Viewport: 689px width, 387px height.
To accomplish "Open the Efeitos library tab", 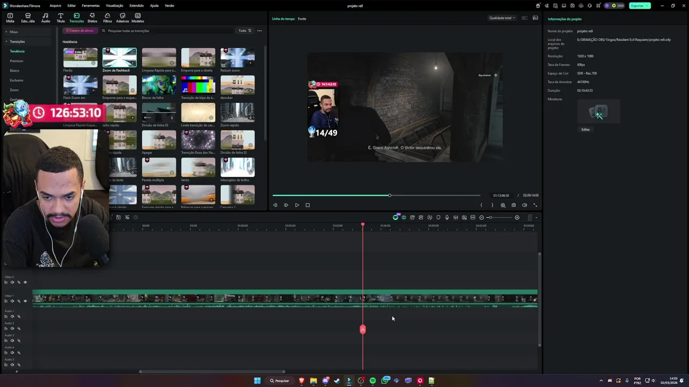I will pos(92,18).
